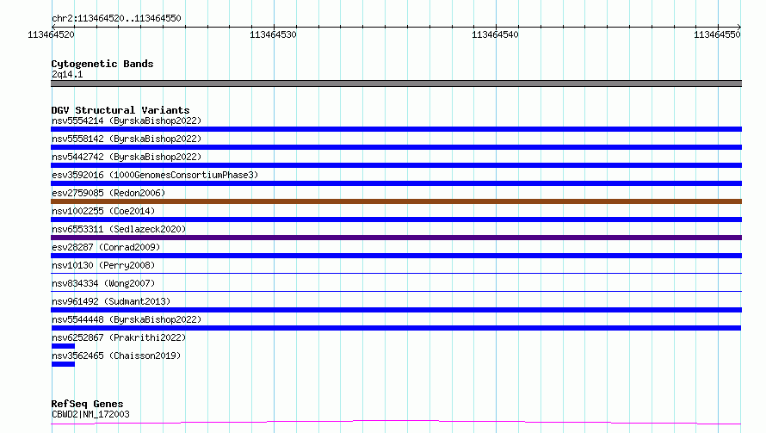Open variant esv28287 (Conrad2009)

[x=106, y=247]
